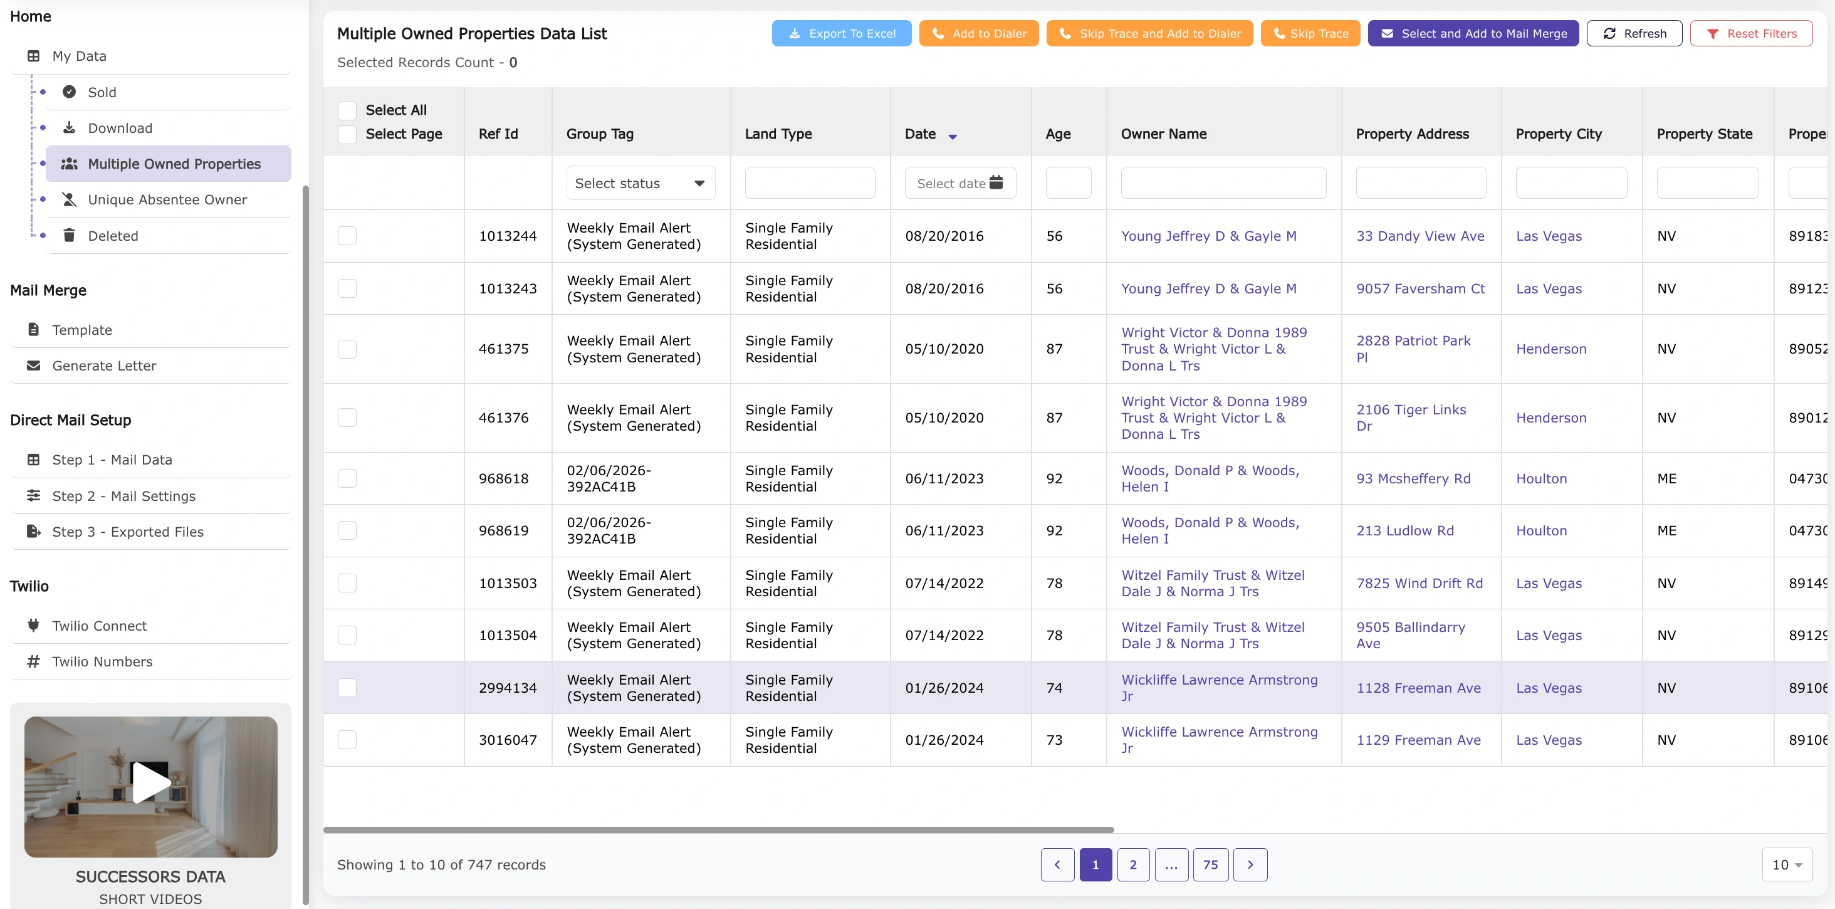Viewport: 1835px width, 909px height.
Task: Go to page 75 in pagination
Action: [x=1210, y=864]
